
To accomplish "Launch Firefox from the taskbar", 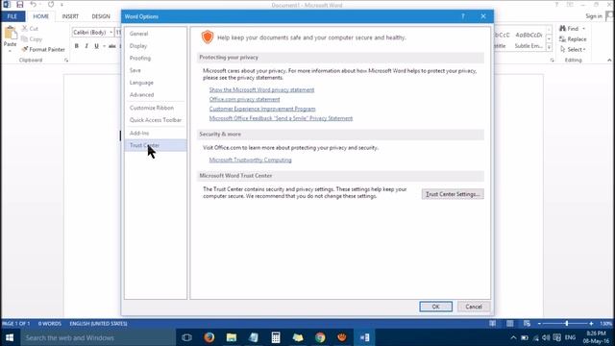I will pyautogui.click(x=209, y=337).
